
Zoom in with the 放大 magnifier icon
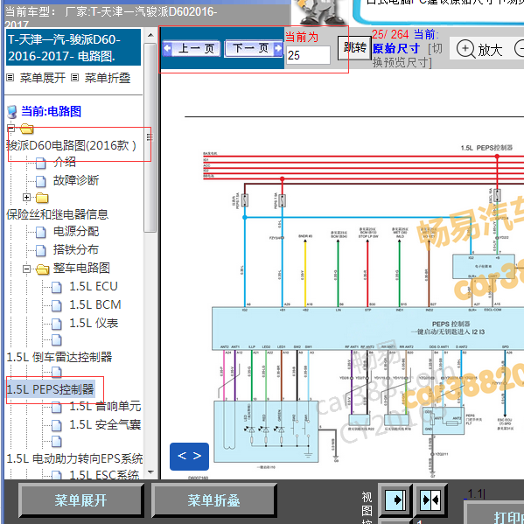click(x=465, y=49)
